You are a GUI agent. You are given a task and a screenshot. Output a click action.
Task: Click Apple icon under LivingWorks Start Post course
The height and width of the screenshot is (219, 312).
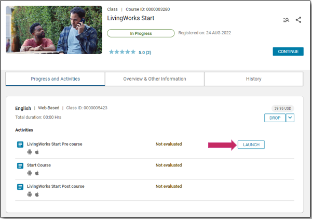point(37,194)
